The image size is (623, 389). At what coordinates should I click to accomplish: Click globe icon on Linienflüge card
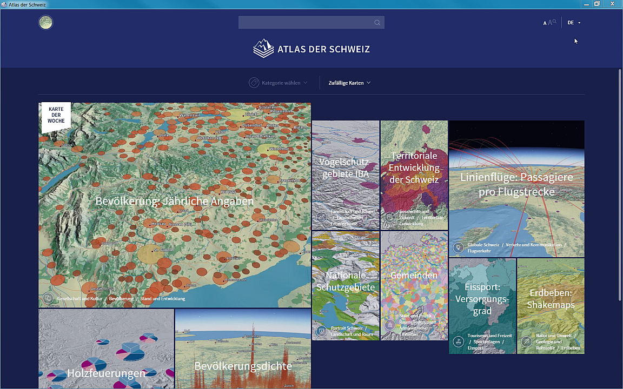tap(458, 247)
